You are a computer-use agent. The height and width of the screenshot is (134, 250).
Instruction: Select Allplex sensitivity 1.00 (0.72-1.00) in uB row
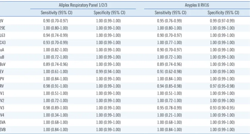point(56,57)
